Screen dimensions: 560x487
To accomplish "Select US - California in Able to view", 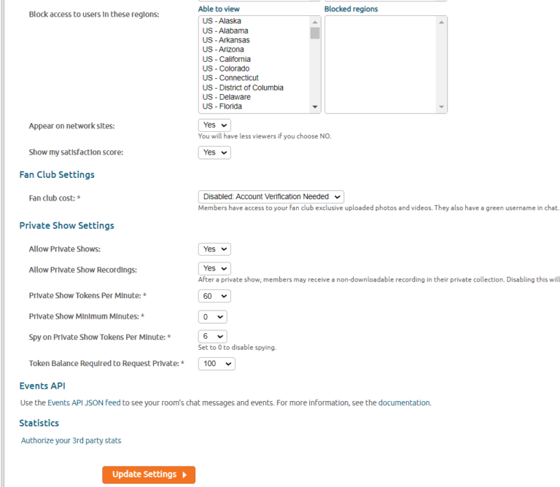I will tap(226, 59).
